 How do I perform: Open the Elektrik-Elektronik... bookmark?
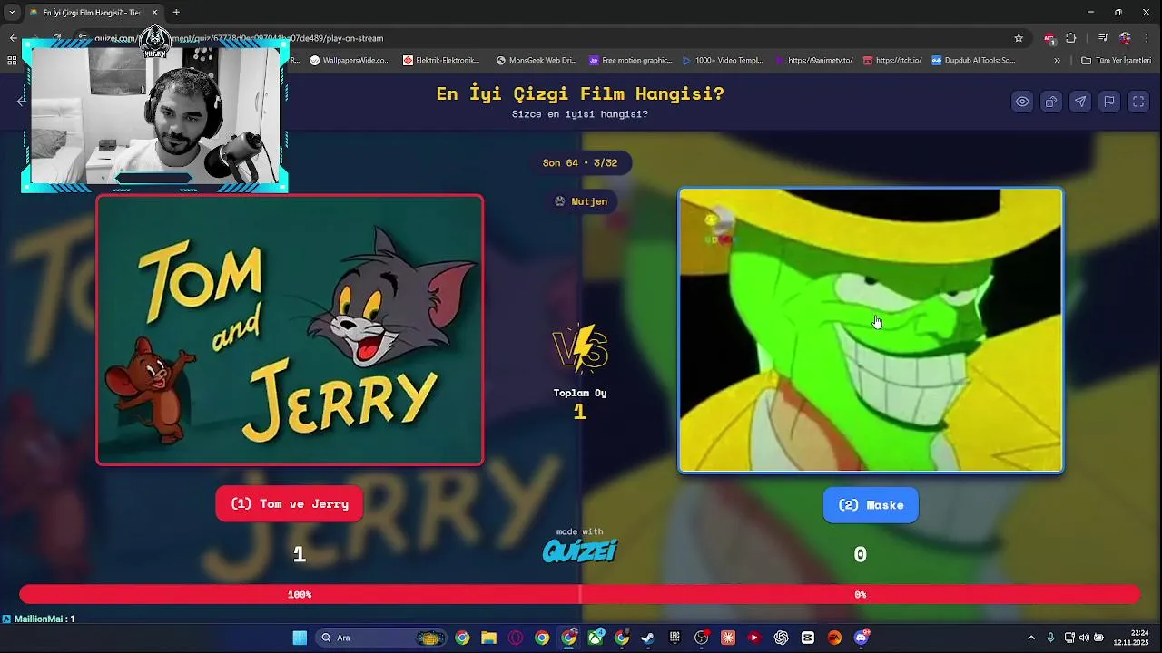click(x=441, y=61)
